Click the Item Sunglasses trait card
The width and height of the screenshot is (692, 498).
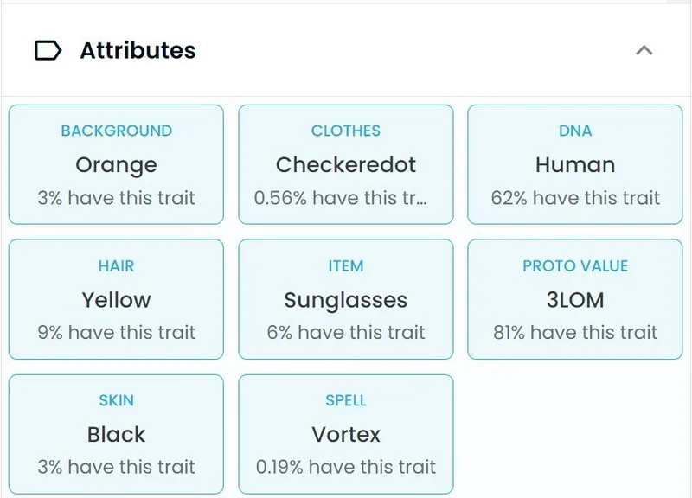click(x=345, y=299)
